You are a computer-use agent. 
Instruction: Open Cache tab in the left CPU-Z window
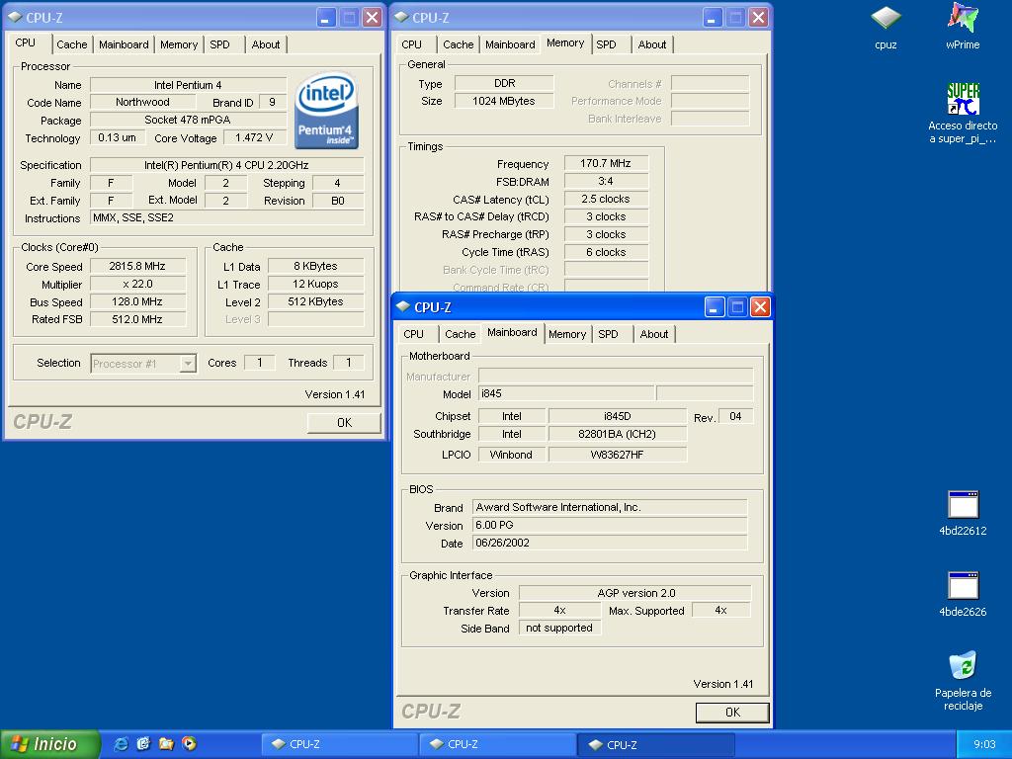(x=71, y=44)
